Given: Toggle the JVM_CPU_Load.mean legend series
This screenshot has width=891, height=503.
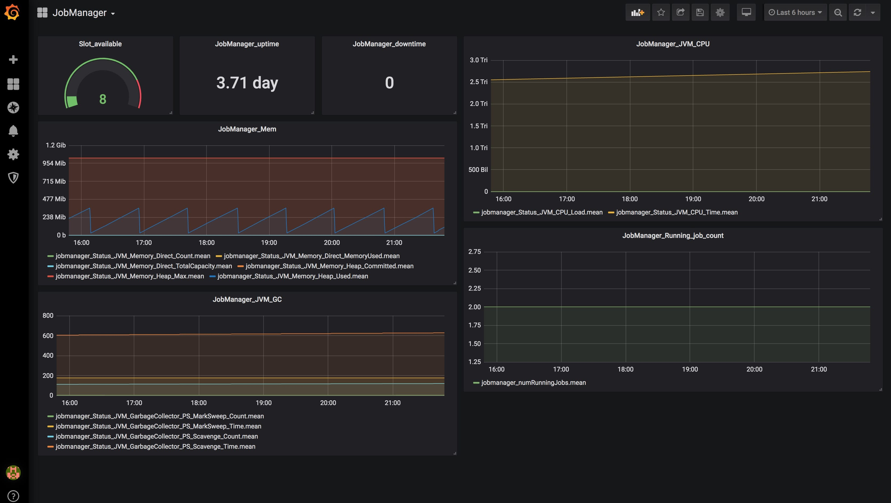Looking at the screenshot, I should click(542, 213).
